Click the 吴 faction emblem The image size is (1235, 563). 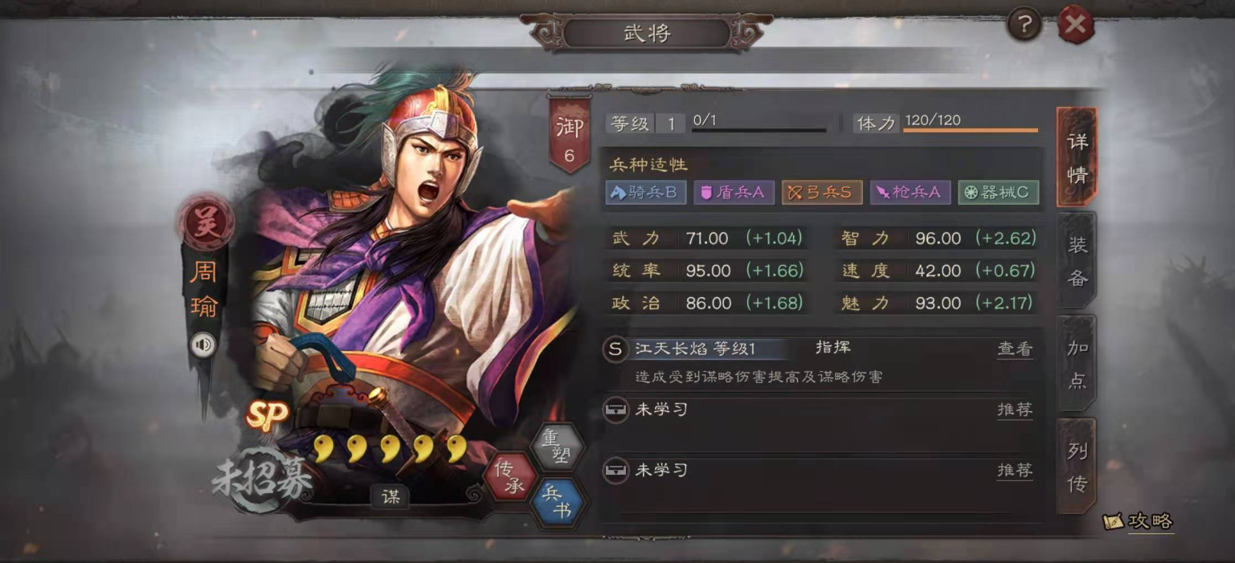coord(207,222)
